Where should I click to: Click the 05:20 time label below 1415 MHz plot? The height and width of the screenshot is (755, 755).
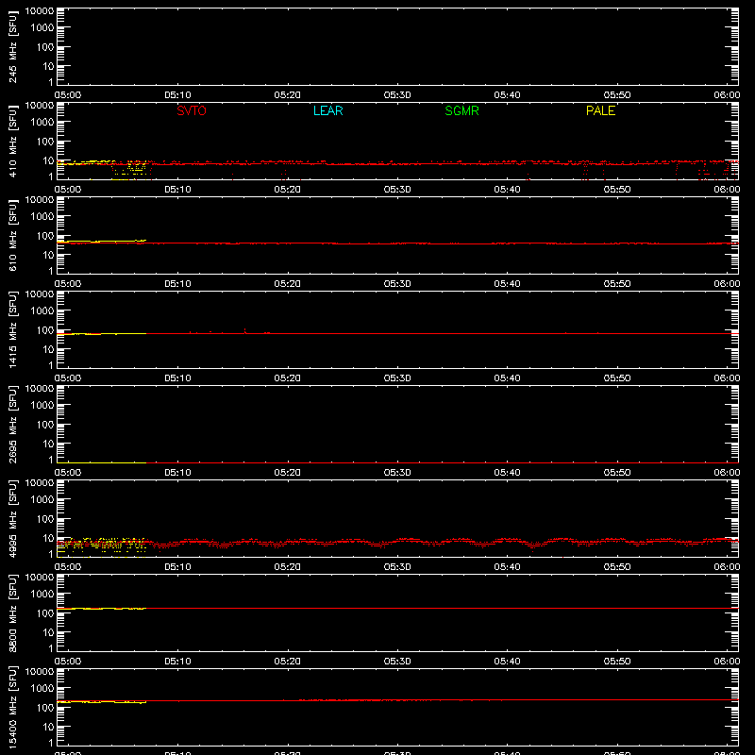click(288, 378)
